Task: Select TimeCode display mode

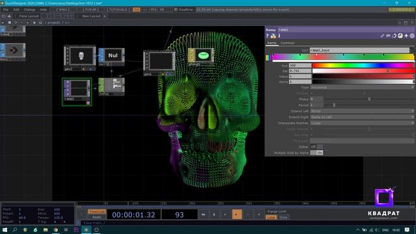Action: tap(97, 212)
